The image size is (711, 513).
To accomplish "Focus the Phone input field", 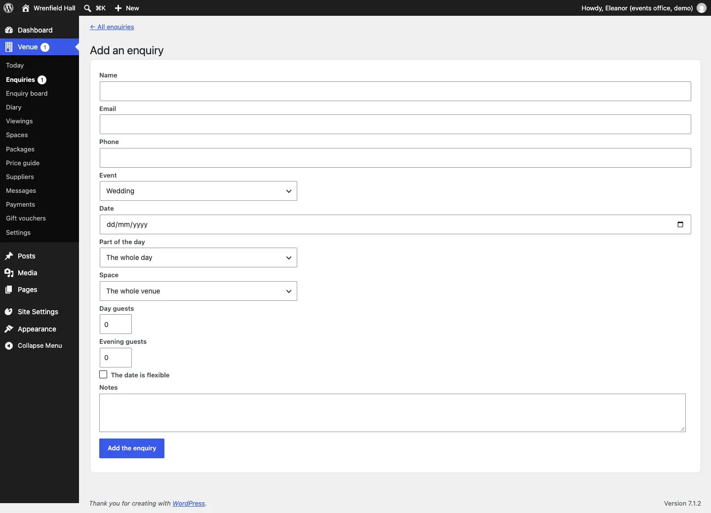I will 395,158.
